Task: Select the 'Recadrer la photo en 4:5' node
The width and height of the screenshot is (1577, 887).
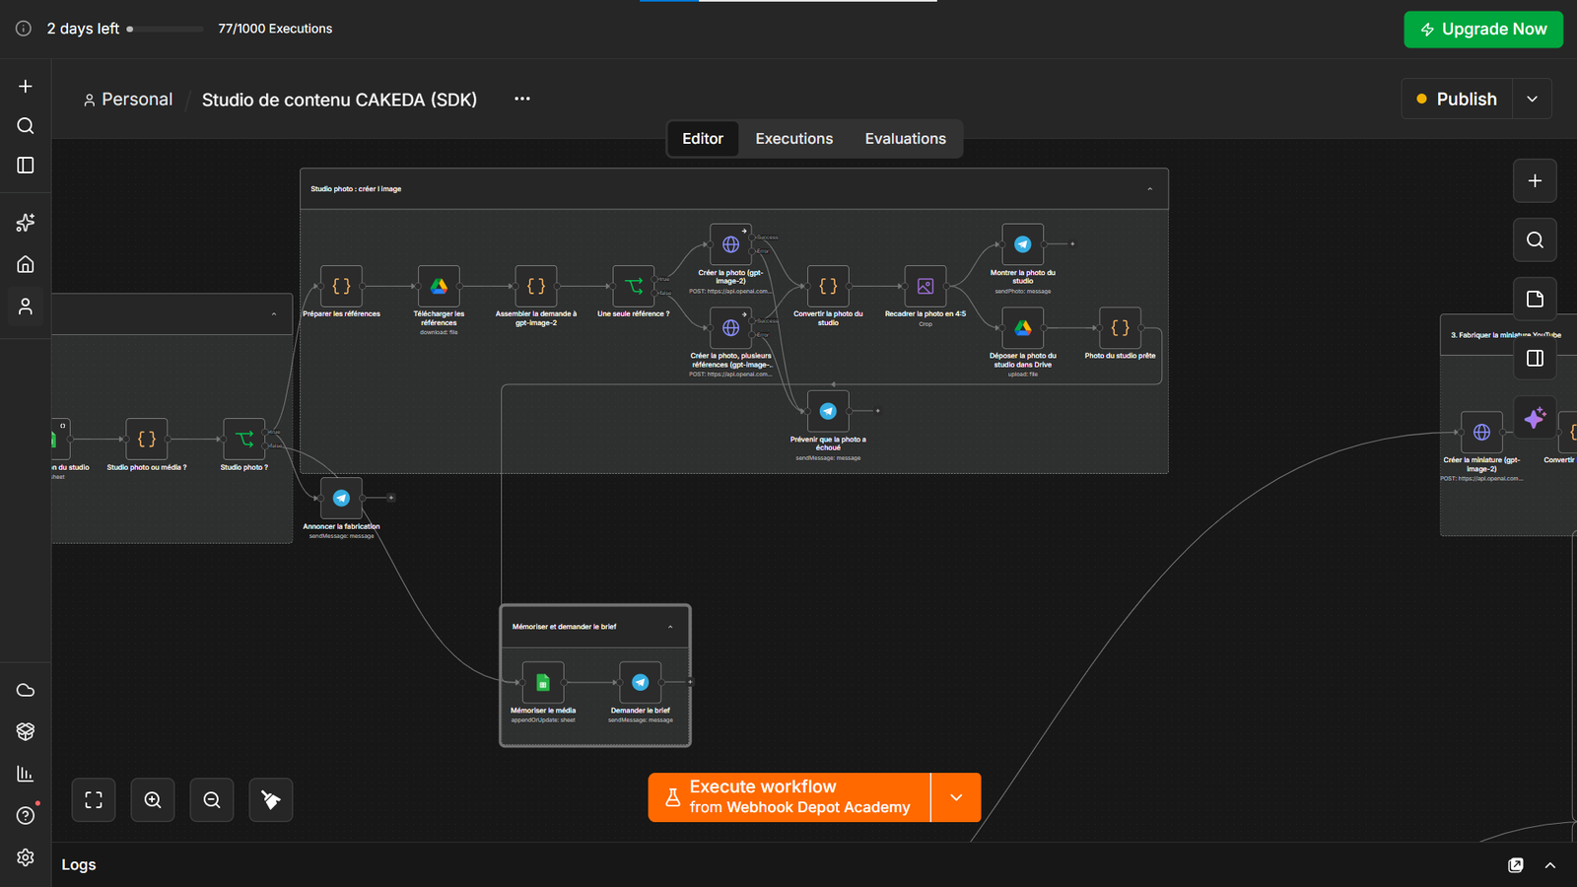Action: [x=926, y=286]
